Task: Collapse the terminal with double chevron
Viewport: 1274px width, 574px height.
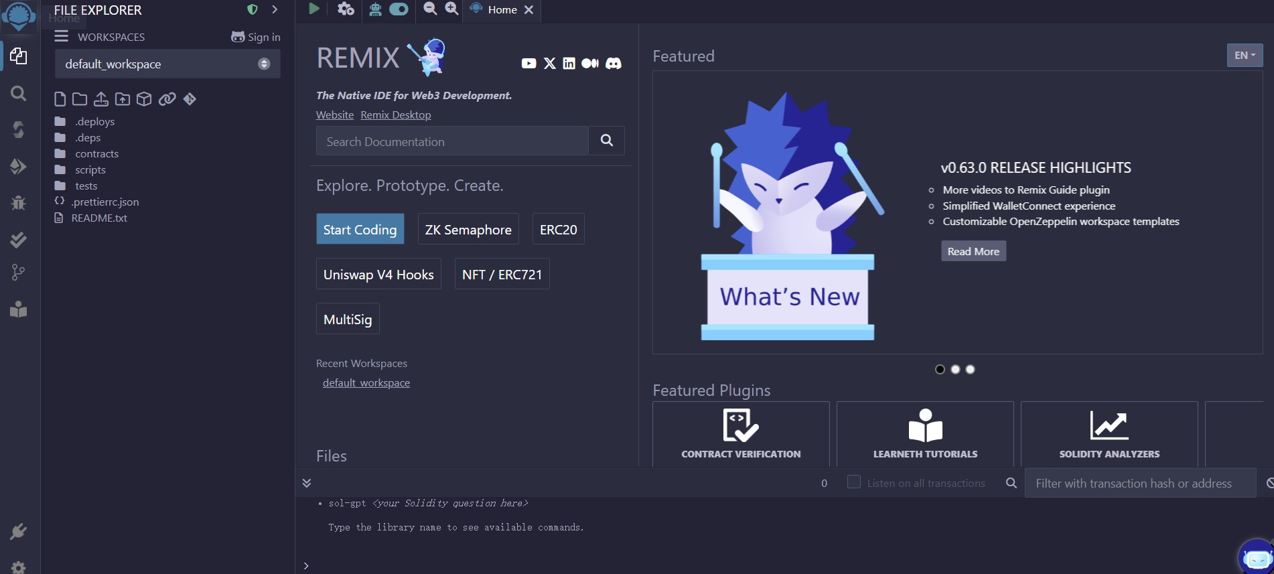Action: pos(307,483)
